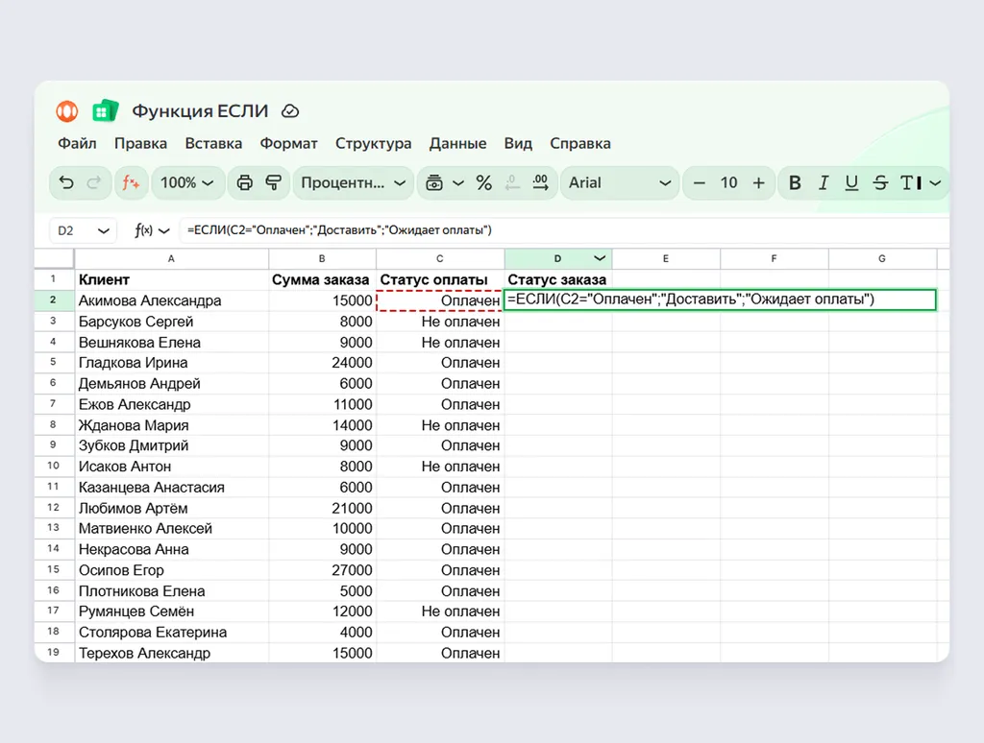Viewport: 984px width, 743px height.
Task: Click cell Статус оплаты
Action: tap(440, 279)
